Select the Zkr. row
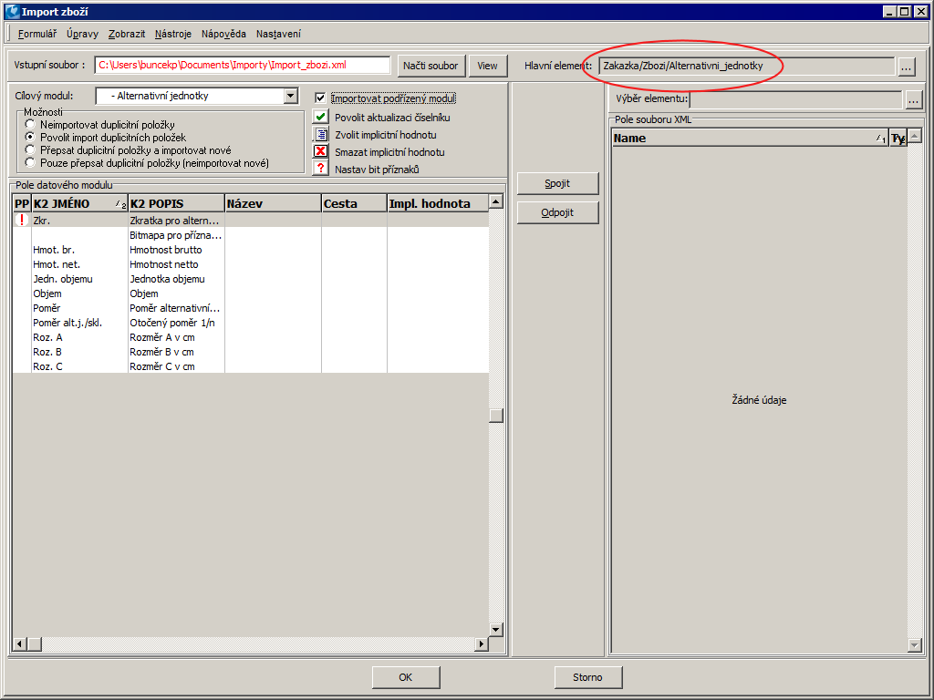Viewport: 934px width, 700px height. 251,221
